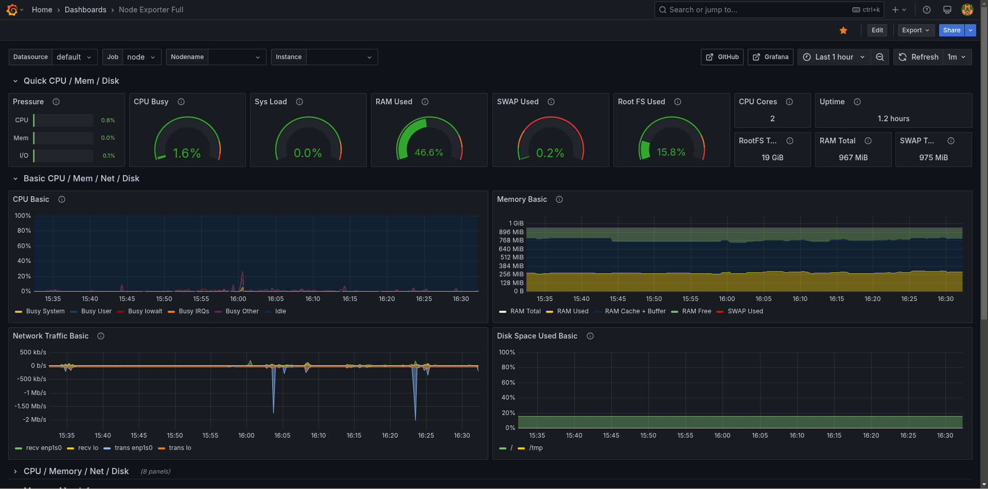
Task: Toggle recv enp1s0 series in network legend
Action: pos(44,448)
